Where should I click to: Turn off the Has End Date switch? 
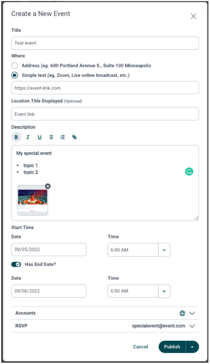16,264
